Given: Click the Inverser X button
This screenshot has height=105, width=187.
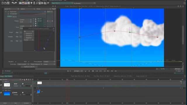Looking at the screenshot, I should 29,34.
